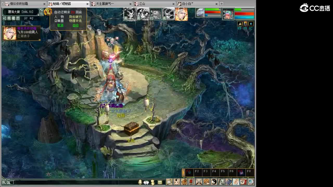333x187 pixels.
Task: Add a new tab with the plus button
Action: (222, 4)
